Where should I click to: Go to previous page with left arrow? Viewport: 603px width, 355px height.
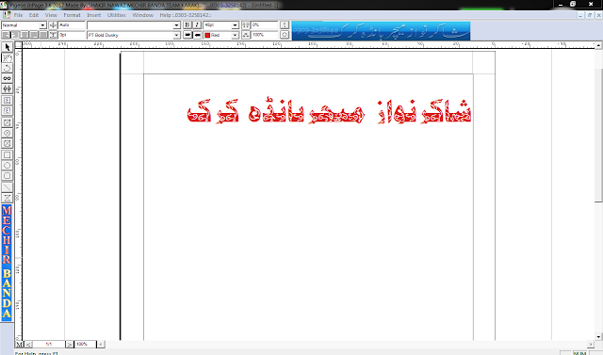click(x=28, y=345)
